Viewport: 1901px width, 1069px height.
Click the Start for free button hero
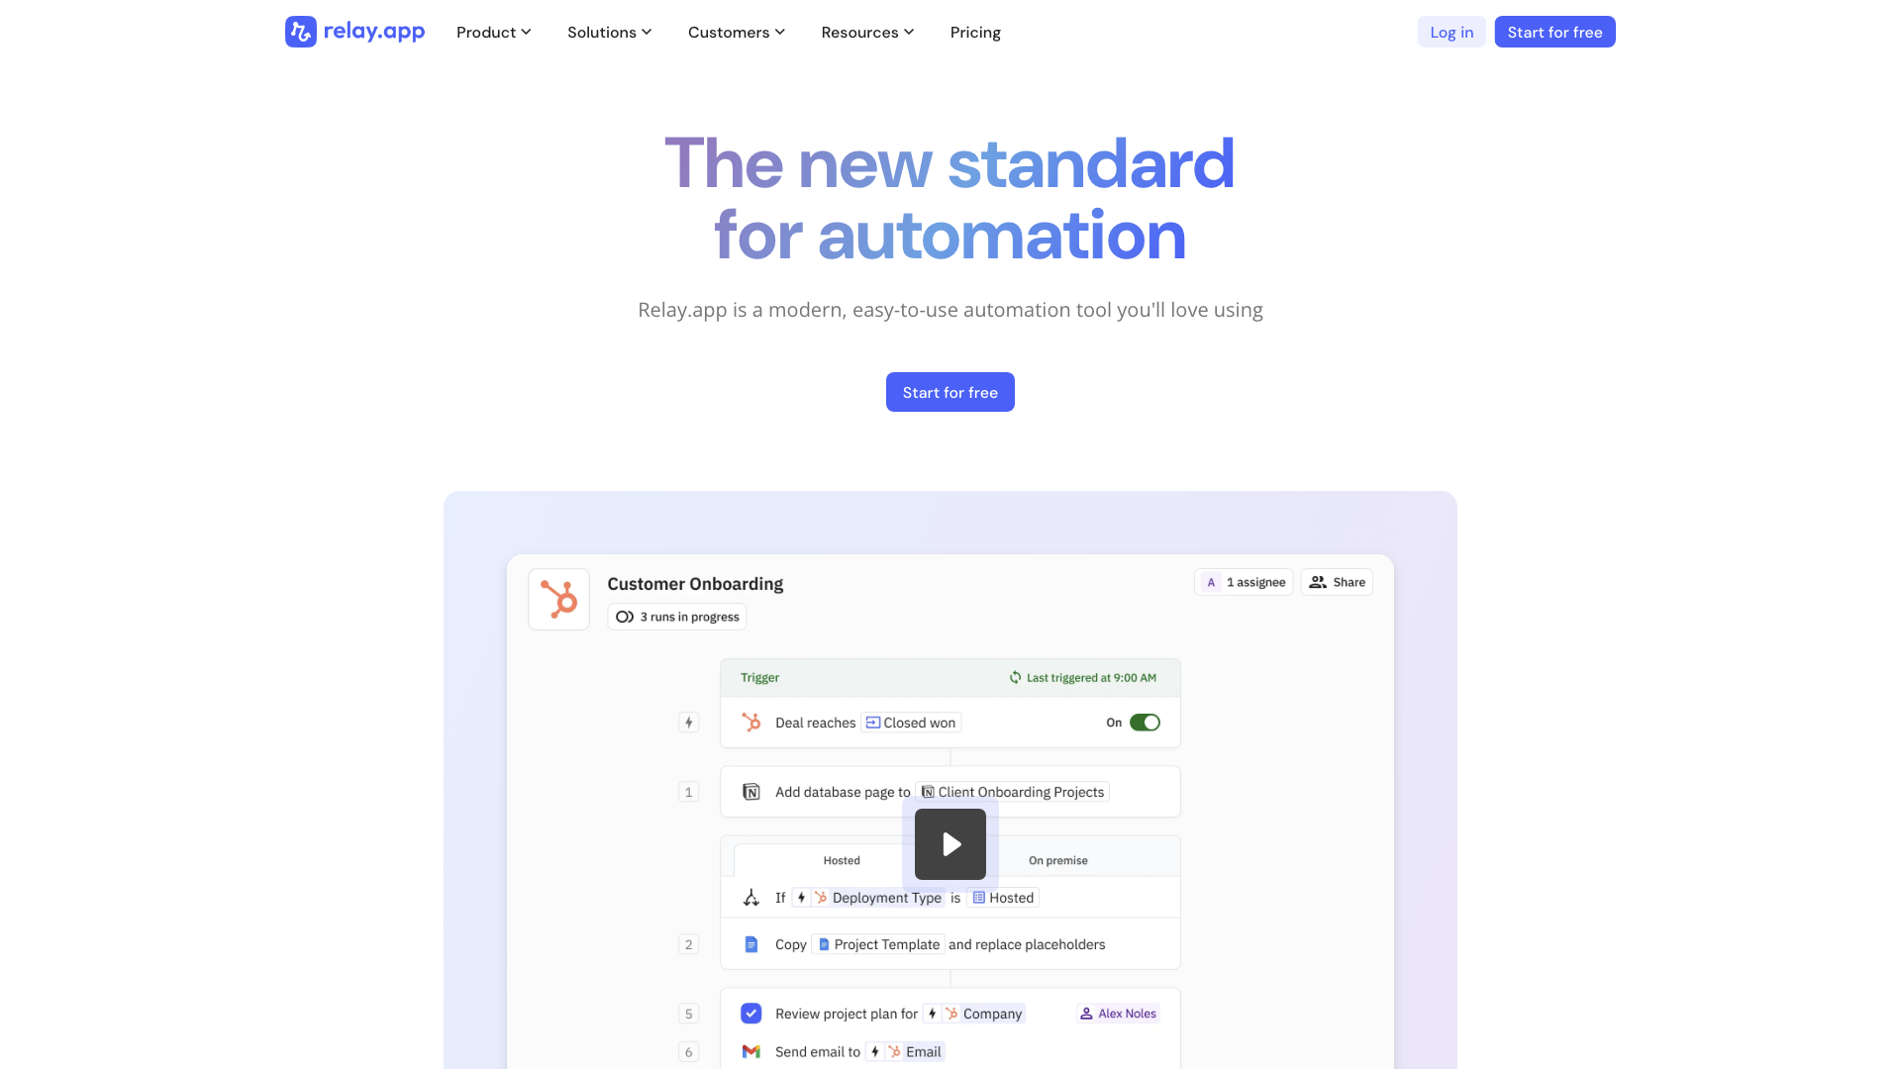coord(950,392)
